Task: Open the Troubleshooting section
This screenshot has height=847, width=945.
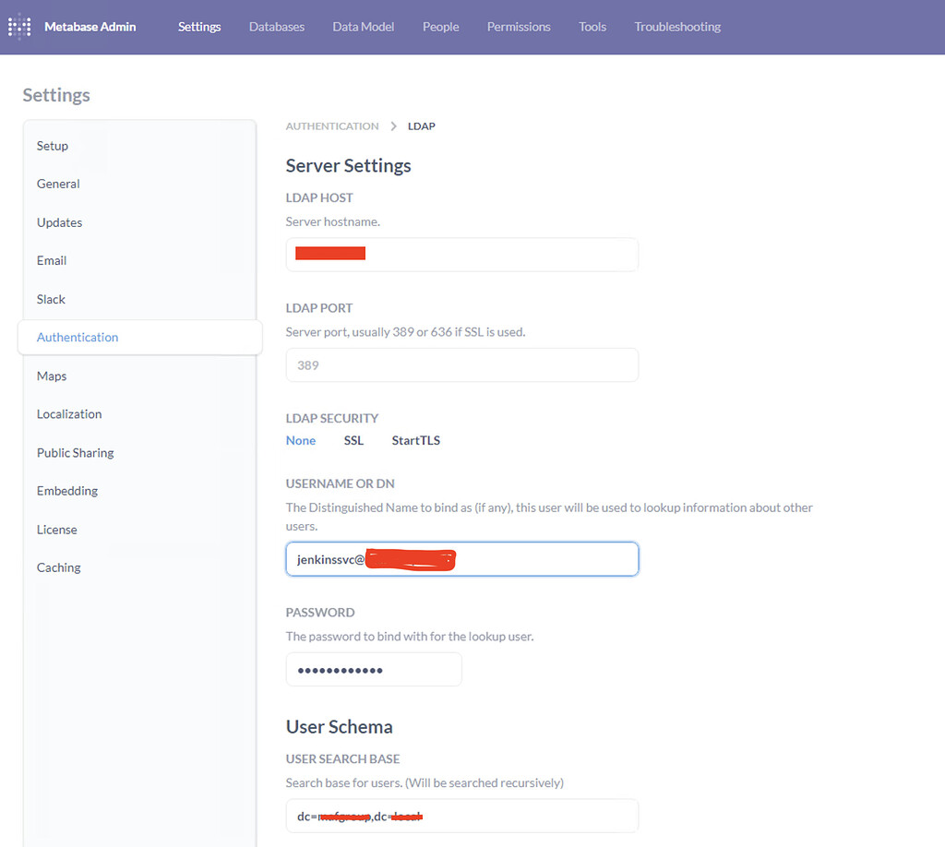Action: pos(676,27)
